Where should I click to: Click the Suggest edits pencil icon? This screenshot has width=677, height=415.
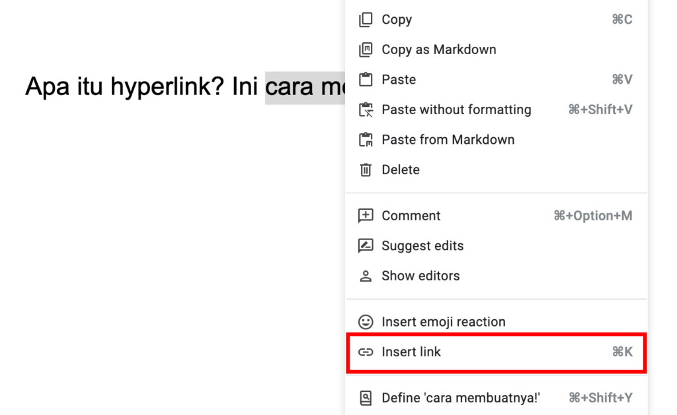coord(366,245)
